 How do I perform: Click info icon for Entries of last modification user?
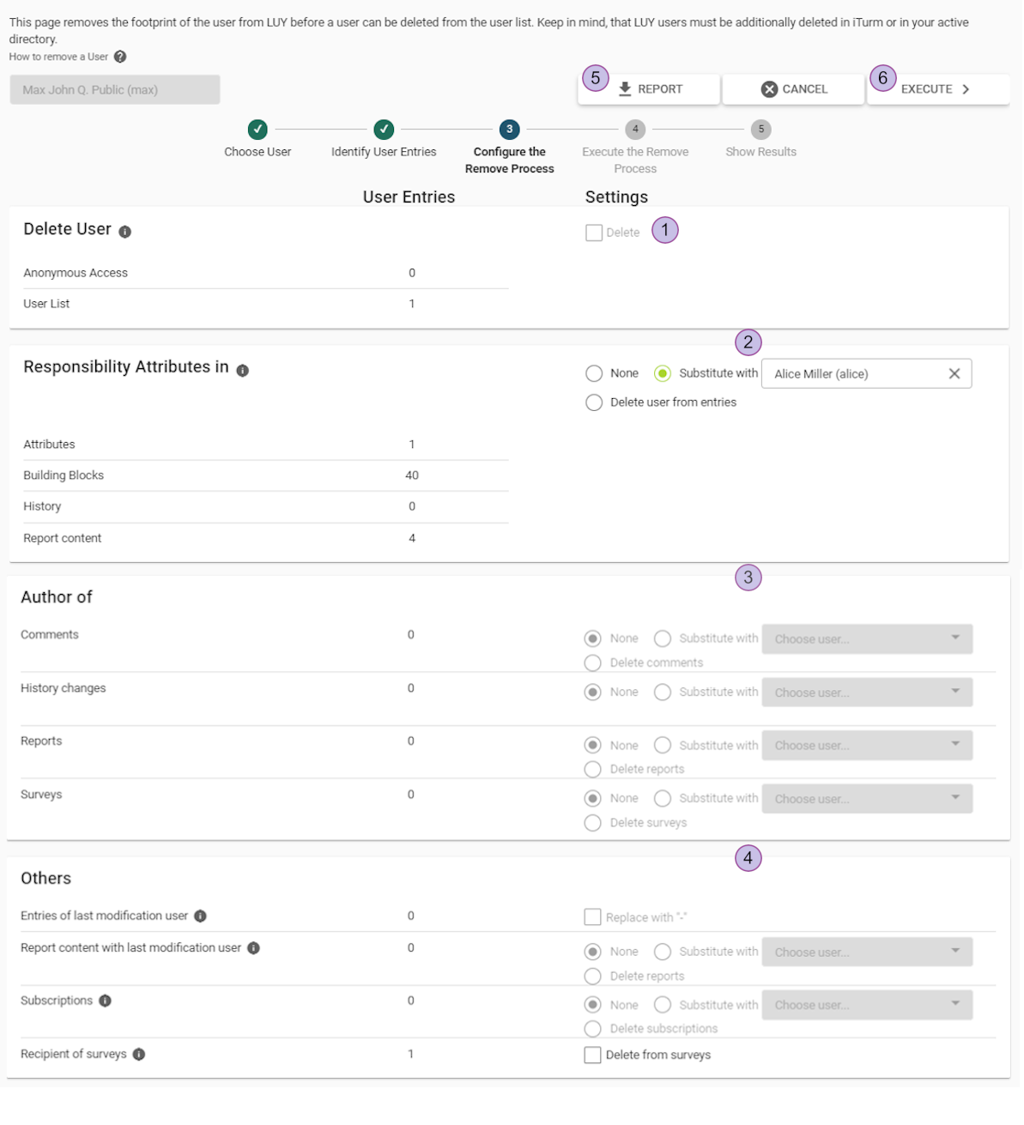coord(200,916)
